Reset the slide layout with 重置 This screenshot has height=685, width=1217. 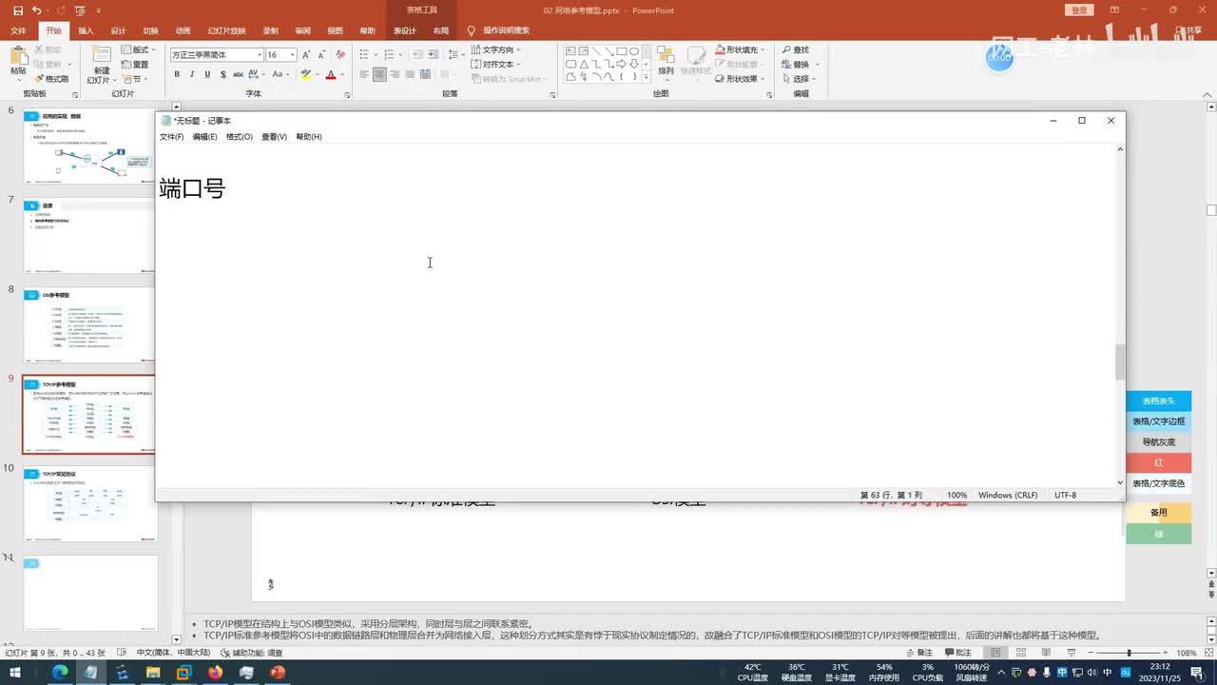click(x=135, y=65)
